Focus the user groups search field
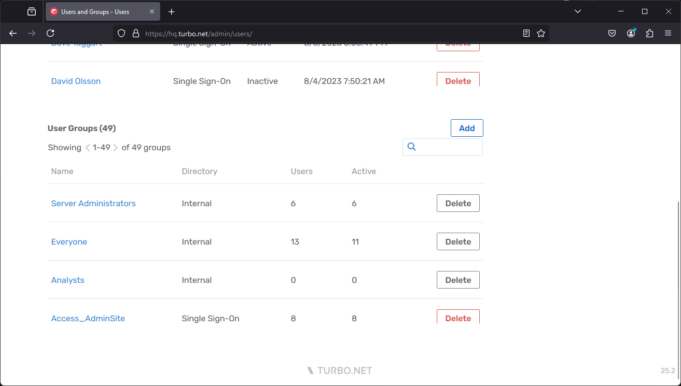681x386 pixels. click(x=449, y=147)
